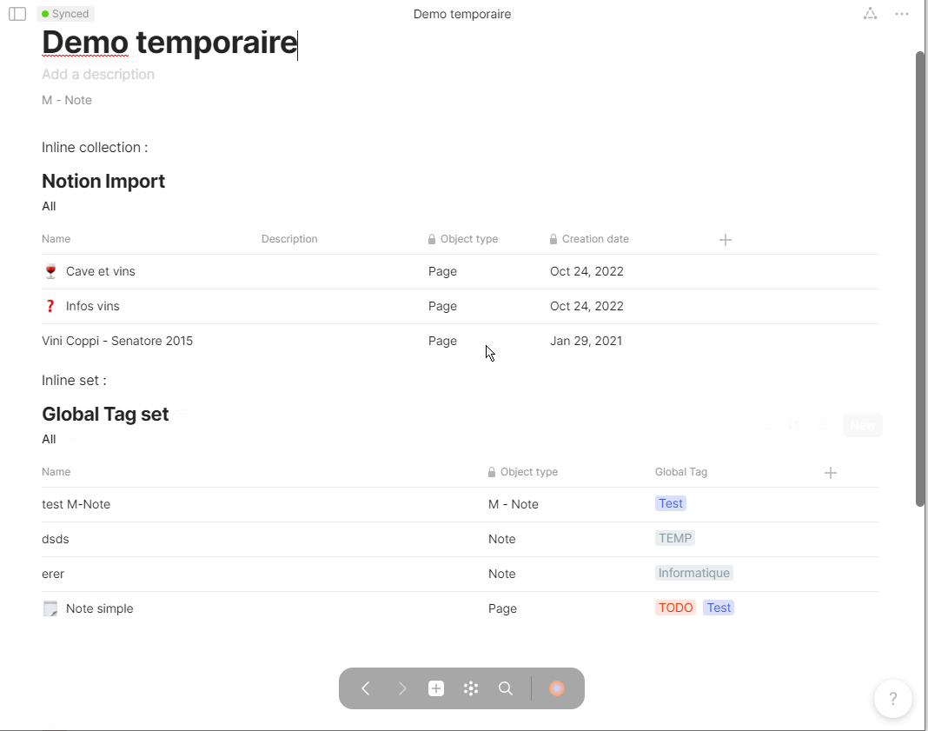The height and width of the screenshot is (731, 928).
Task: Go back using the left arrow
Action: pyautogui.click(x=366, y=688)
